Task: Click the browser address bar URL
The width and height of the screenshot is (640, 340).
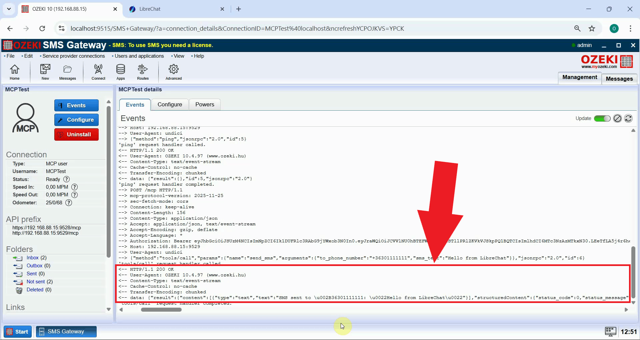Action: (237, 28)
